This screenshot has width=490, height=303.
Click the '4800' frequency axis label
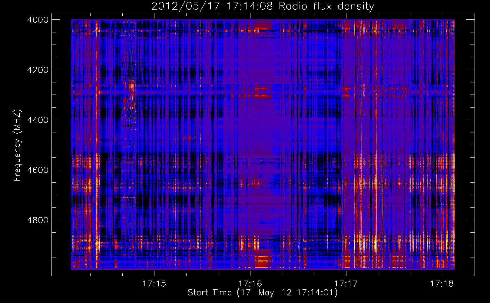click(38, 220)
